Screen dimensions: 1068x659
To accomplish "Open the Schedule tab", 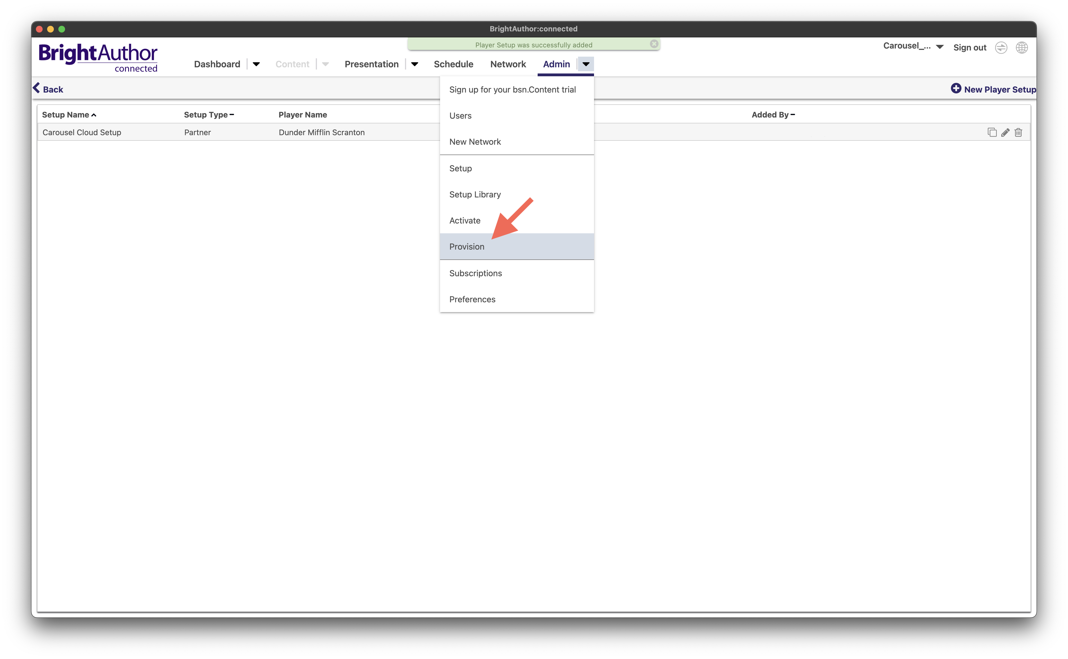I will tap(453, 64).
